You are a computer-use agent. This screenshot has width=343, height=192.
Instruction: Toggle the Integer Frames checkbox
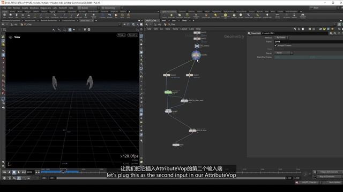coord(276,45)
